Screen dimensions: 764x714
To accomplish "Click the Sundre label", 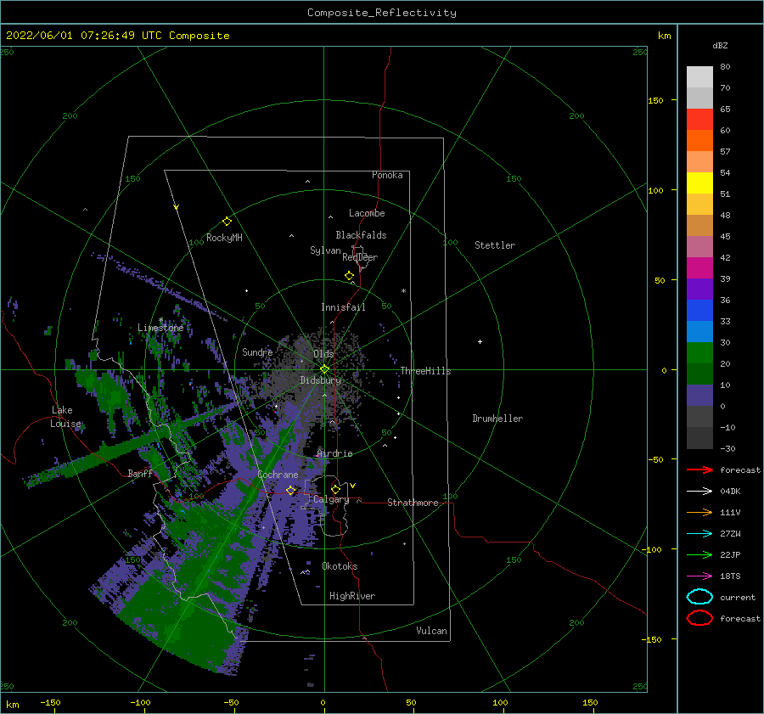I will tap(257, 351).
